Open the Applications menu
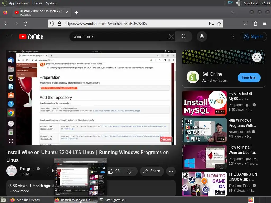The width and height of the screenshot is (271, 203). pyautogui.click(x=19, y=3)
